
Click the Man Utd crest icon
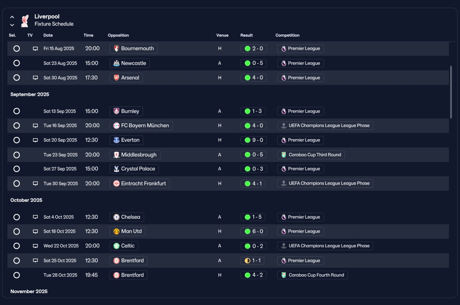[116, 231]
